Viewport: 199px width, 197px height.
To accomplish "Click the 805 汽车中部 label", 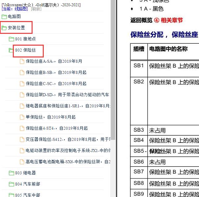I will [x=28, y=195].
